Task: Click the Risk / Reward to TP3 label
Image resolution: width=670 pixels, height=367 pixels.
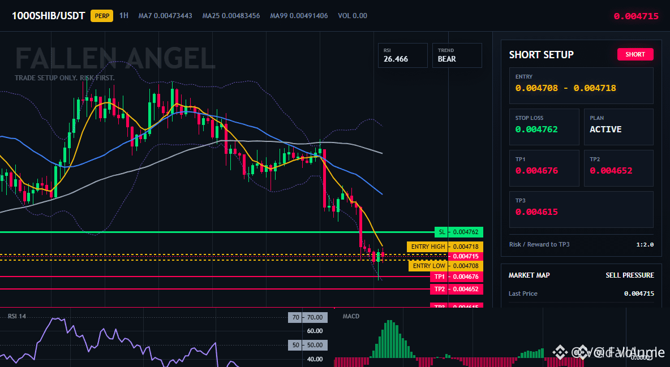Action: (x=539, y=244)
